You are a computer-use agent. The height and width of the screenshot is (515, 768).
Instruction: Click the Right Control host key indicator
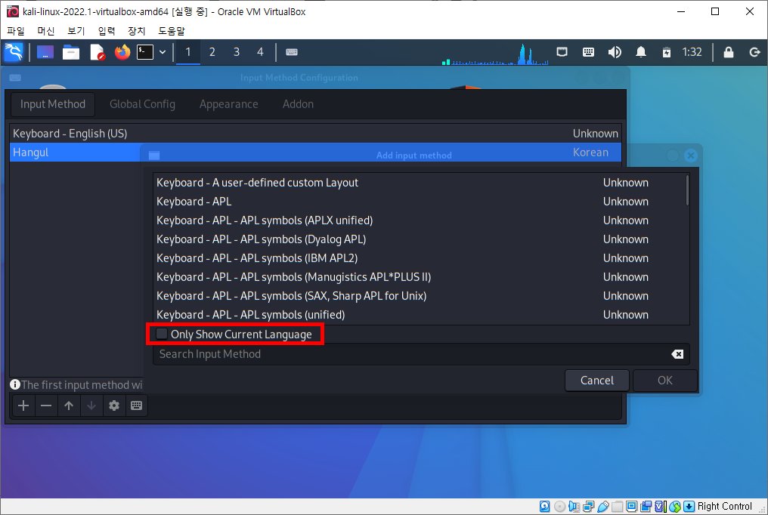coord(724,506)
